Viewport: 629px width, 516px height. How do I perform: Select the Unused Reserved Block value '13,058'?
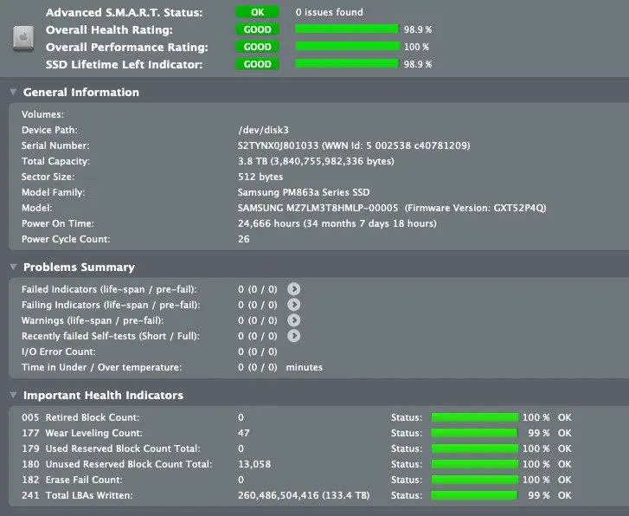254,464
